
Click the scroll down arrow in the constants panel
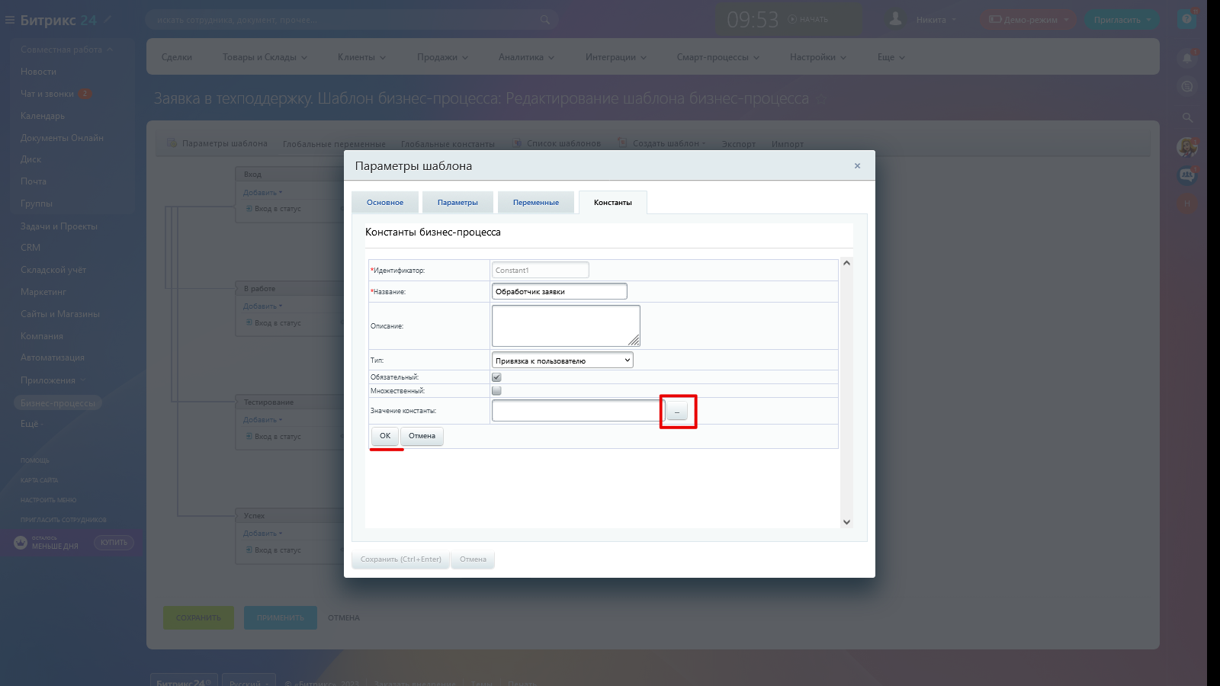click(846, 522)
